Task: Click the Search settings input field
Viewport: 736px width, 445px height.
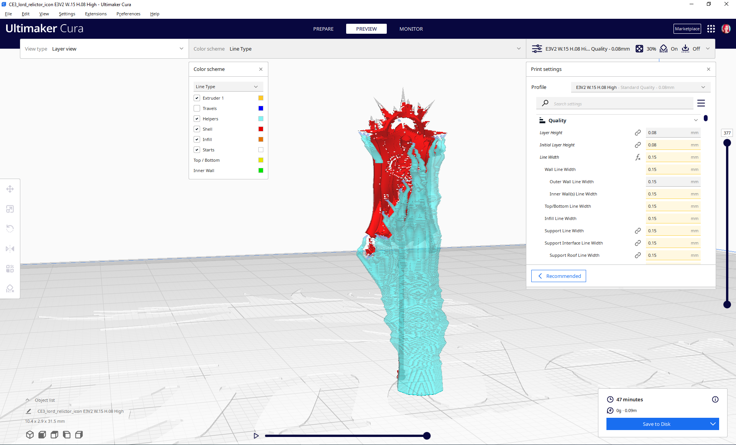Action: (613, 103)
